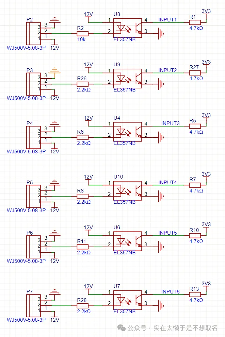The width and height of the screenshot is (225, 337).
Task: Click the orange highlighted ground symbol above P3
Action: click(54, 71)
